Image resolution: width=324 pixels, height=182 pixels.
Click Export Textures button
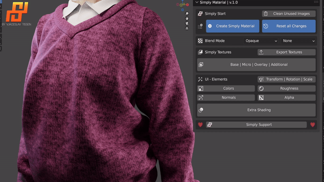(286, 52)
